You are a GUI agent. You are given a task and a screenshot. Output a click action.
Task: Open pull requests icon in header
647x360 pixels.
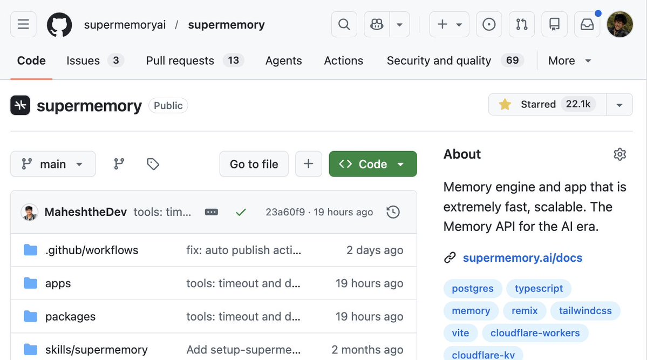(x=522, y=24)
